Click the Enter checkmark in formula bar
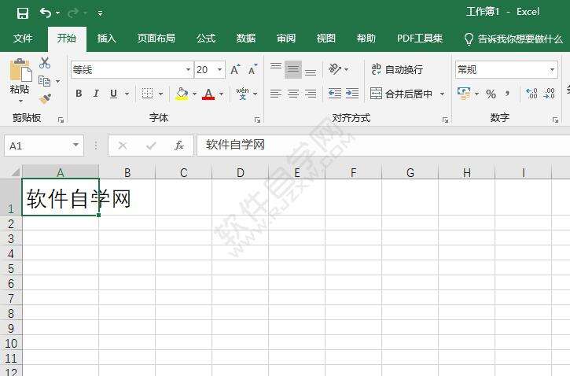The height and width of the screenshot is (376, 570). point(151,146)
